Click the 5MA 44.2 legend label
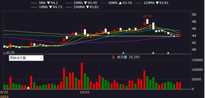Image resolution: width=205 pixels, height=98 pixels. pyautogui.click(x=48, y=3)
